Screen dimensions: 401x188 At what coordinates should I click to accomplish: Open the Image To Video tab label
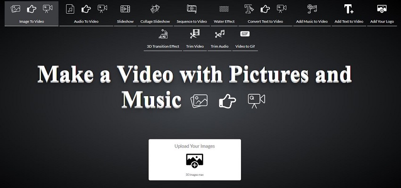(x=32, y=22)
